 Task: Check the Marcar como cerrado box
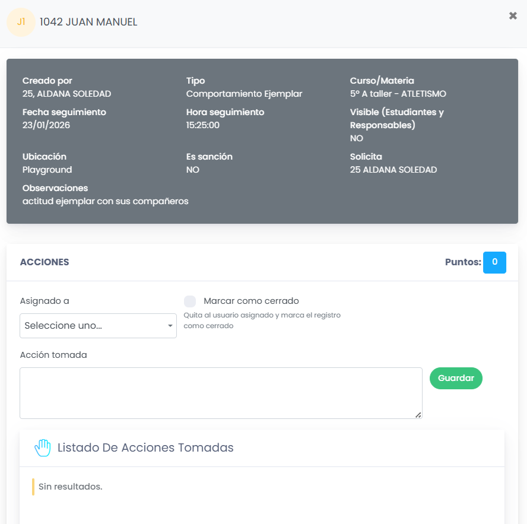190,301
